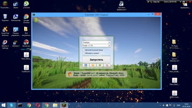Open the Google Chrome desktop shortcut
Screen dimensions: 192x108
[x=26, y=19]
